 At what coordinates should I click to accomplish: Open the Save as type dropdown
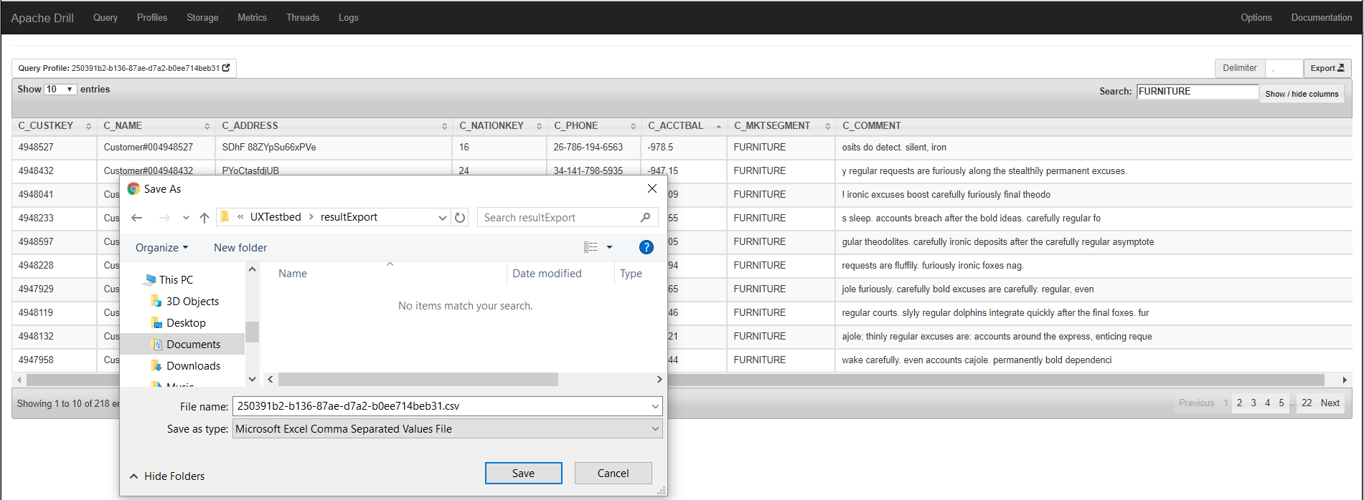(655, 429)
